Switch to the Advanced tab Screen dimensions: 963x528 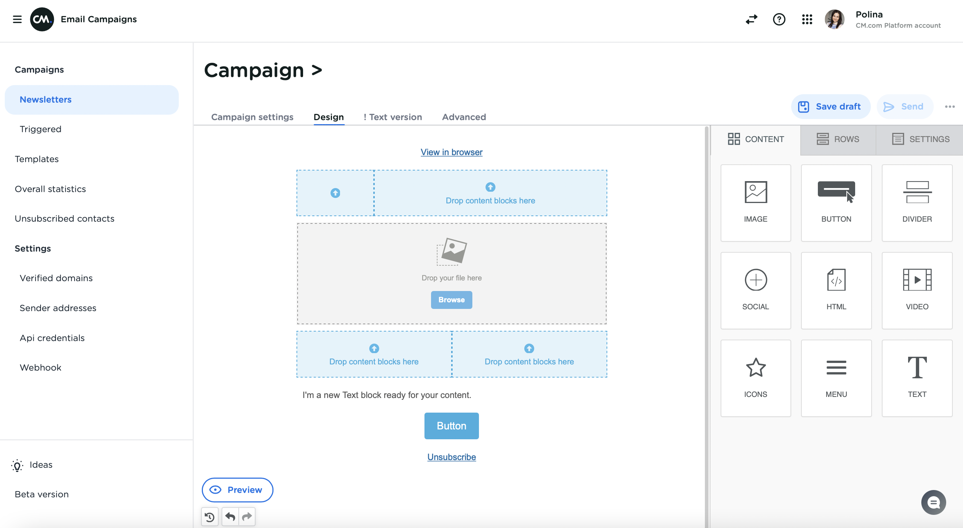[464, 117]
